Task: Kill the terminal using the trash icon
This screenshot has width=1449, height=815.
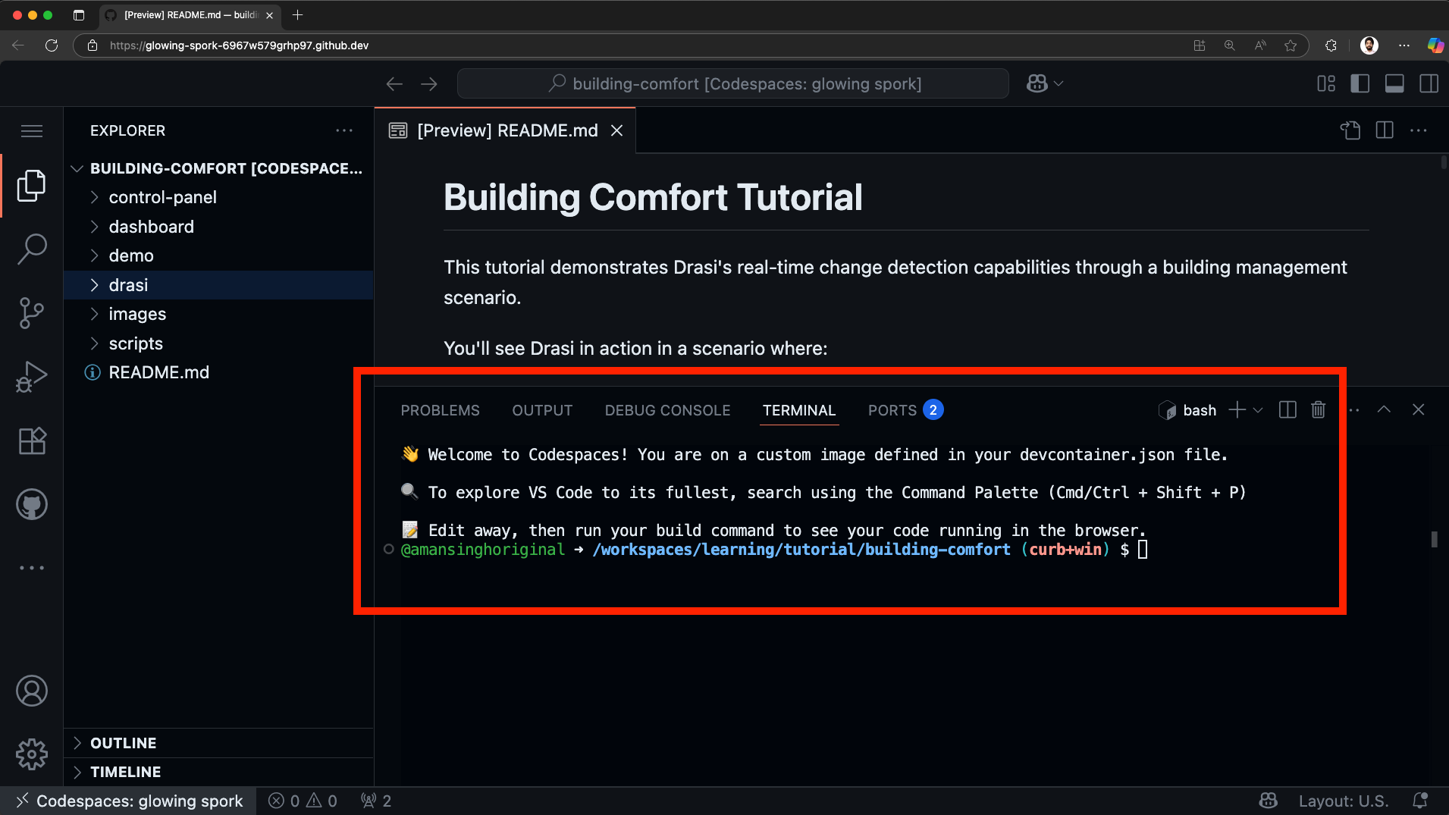Action: pyautogui.click(x=1318, y=409)
